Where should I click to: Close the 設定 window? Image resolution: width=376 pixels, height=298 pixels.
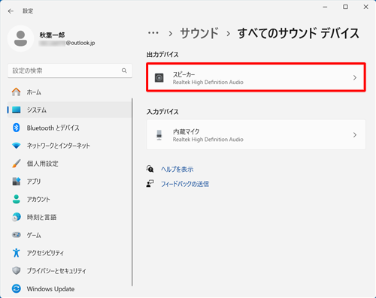click(x=365, y=7)
